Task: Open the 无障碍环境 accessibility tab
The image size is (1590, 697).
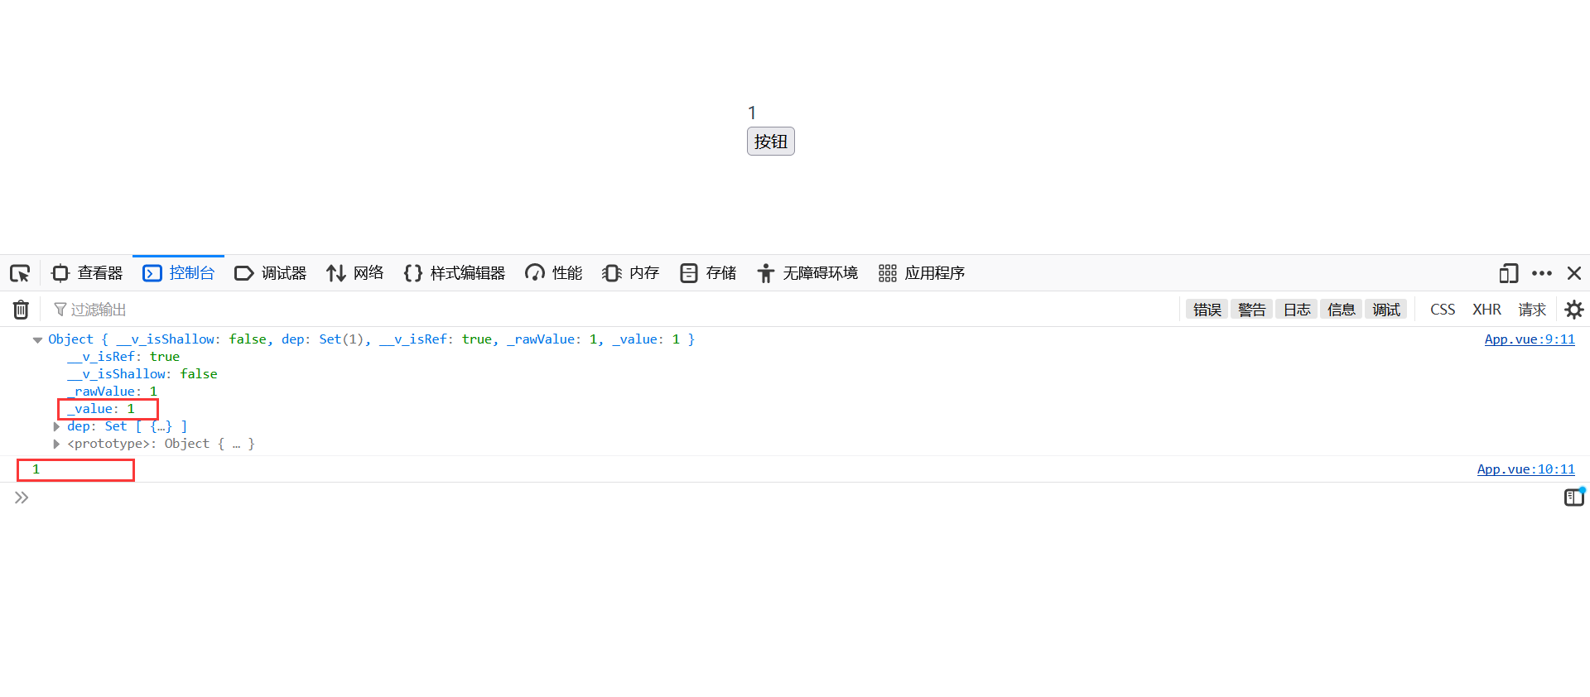Action: pos(807,273)
